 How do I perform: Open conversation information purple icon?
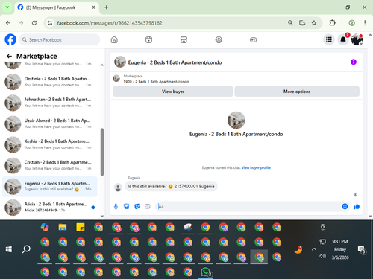point(354,62)
